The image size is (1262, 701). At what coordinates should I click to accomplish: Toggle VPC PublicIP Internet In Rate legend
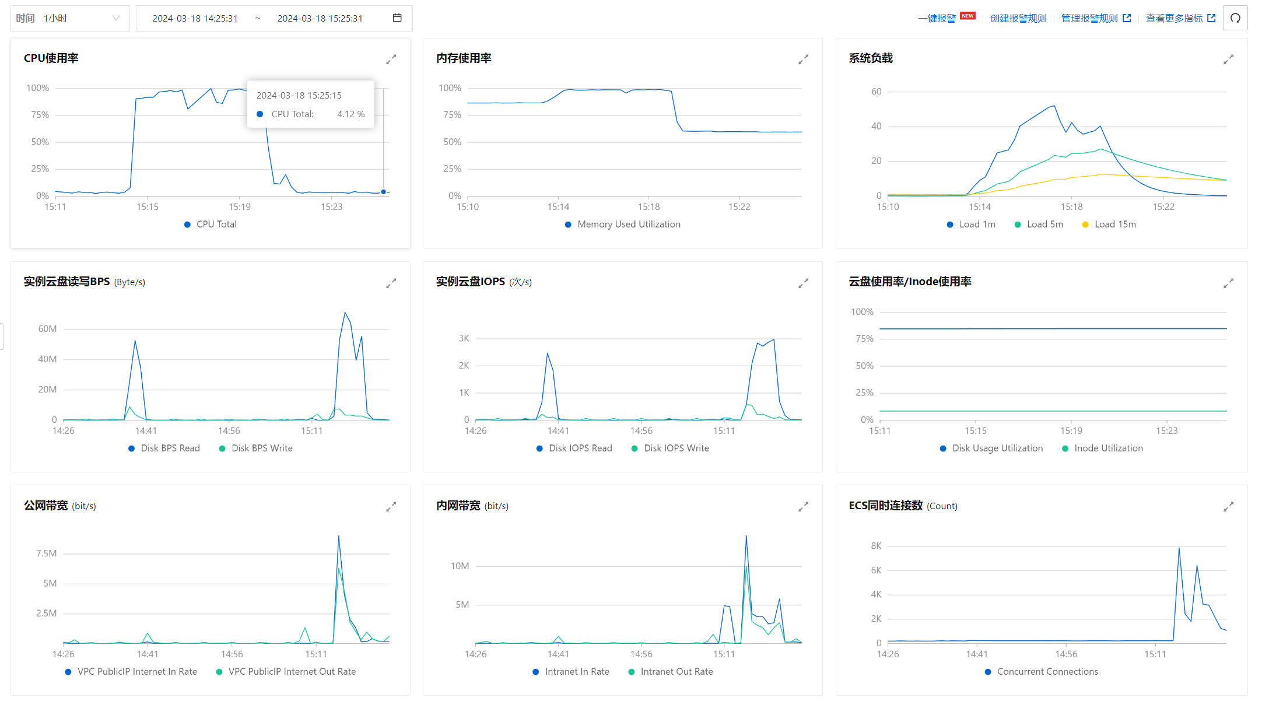point(131,671)
